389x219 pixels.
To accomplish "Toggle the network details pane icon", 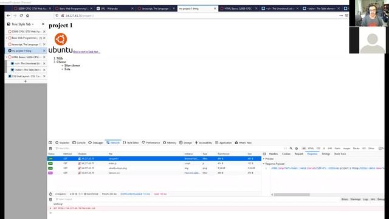I will click(x=264, y=154).
